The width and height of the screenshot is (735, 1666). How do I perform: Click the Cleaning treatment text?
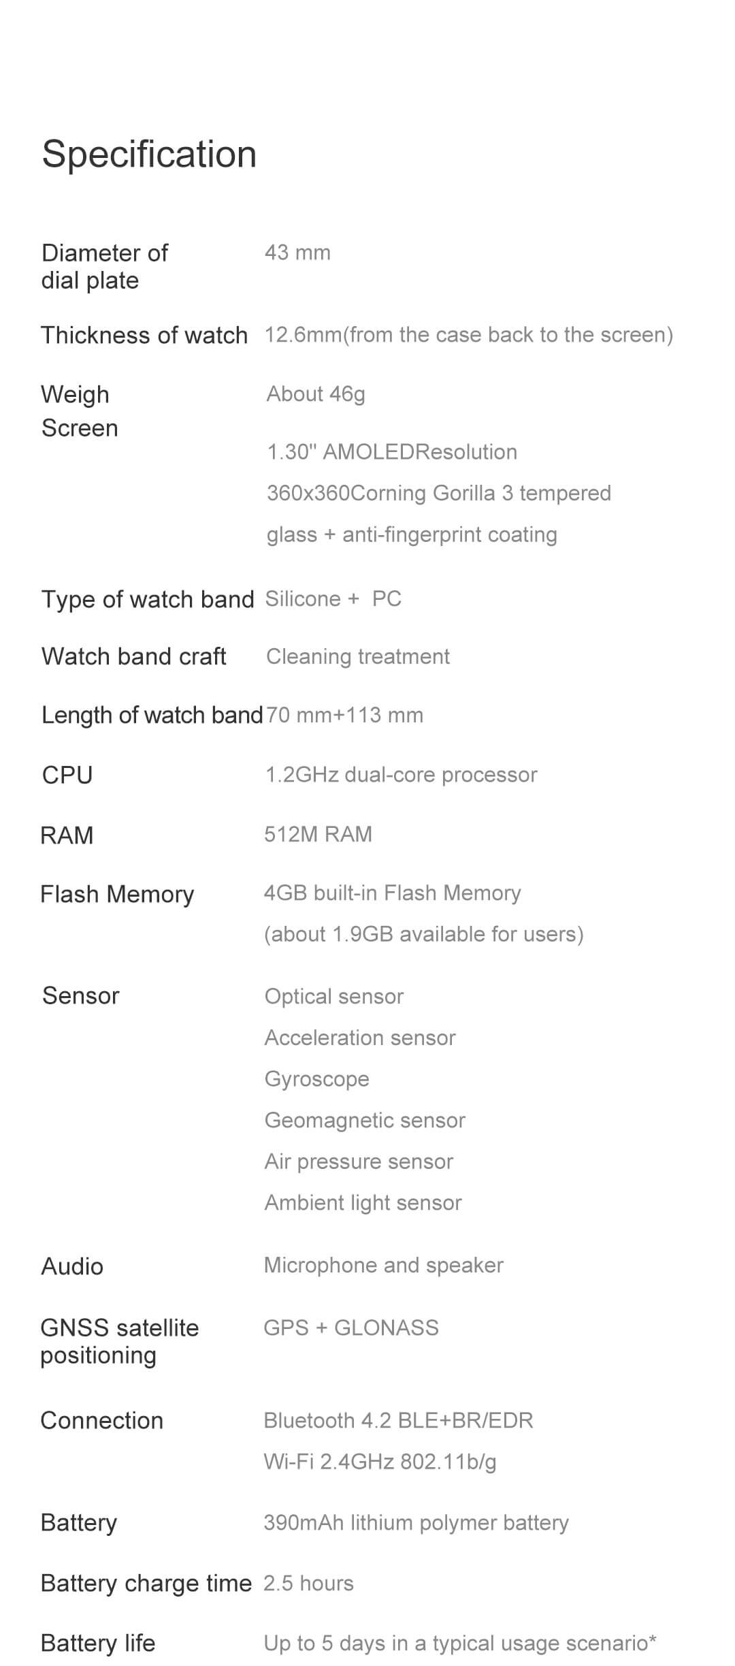358,656
